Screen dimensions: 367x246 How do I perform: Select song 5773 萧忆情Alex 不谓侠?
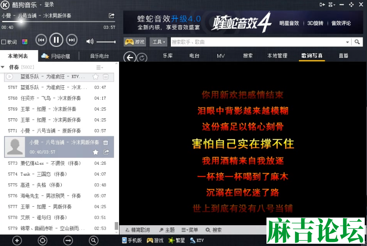tap(59, 163)
